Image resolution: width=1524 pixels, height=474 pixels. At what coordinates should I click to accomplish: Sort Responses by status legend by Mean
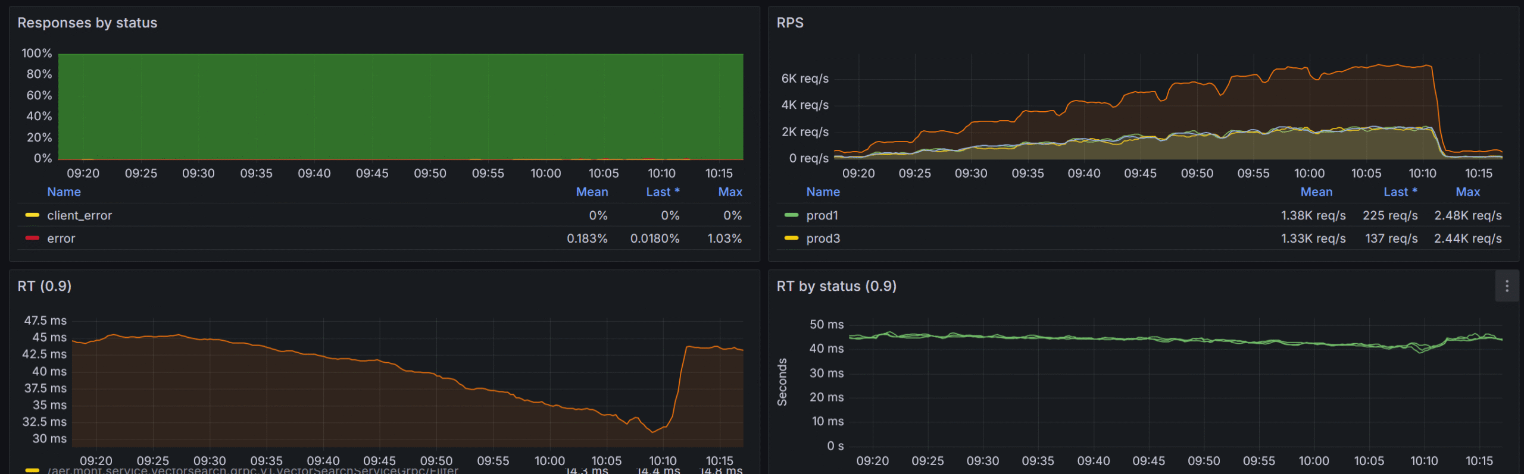point(592,192)
